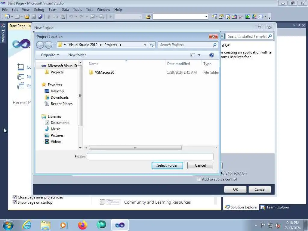The width and height of the screenshot is (308, 231).
Task: Open the Window menu
Action: 103,9
